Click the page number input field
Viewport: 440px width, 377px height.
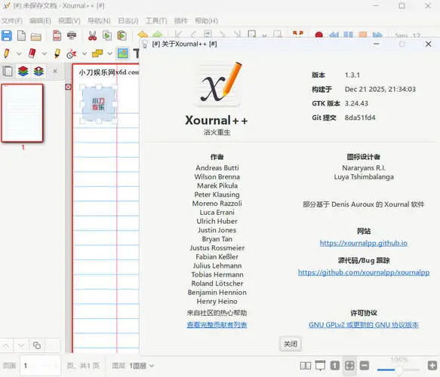tap(41, 366)
